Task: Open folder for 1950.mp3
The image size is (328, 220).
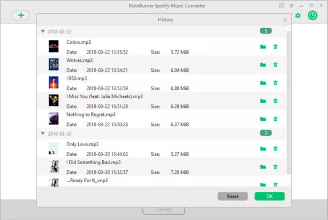Action: pyautogui.click(x=263, y=83)
